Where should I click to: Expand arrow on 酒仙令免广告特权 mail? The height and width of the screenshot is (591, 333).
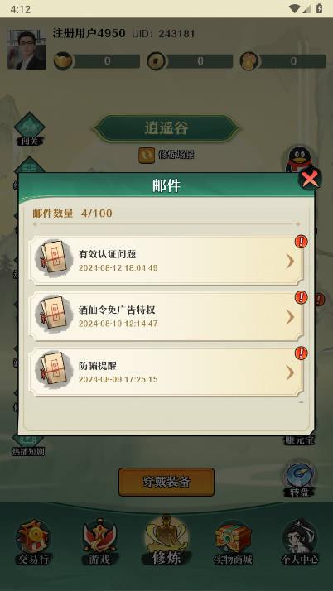click(290, 317)
